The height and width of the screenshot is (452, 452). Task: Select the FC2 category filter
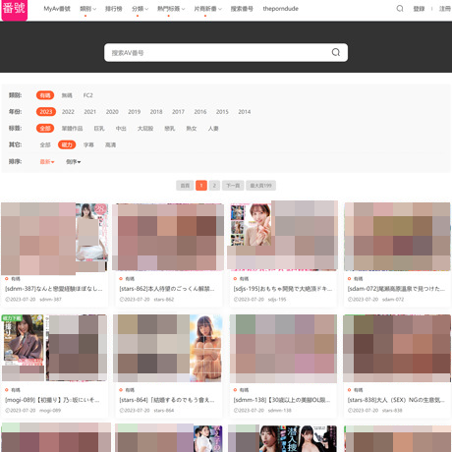pos(87,95)
